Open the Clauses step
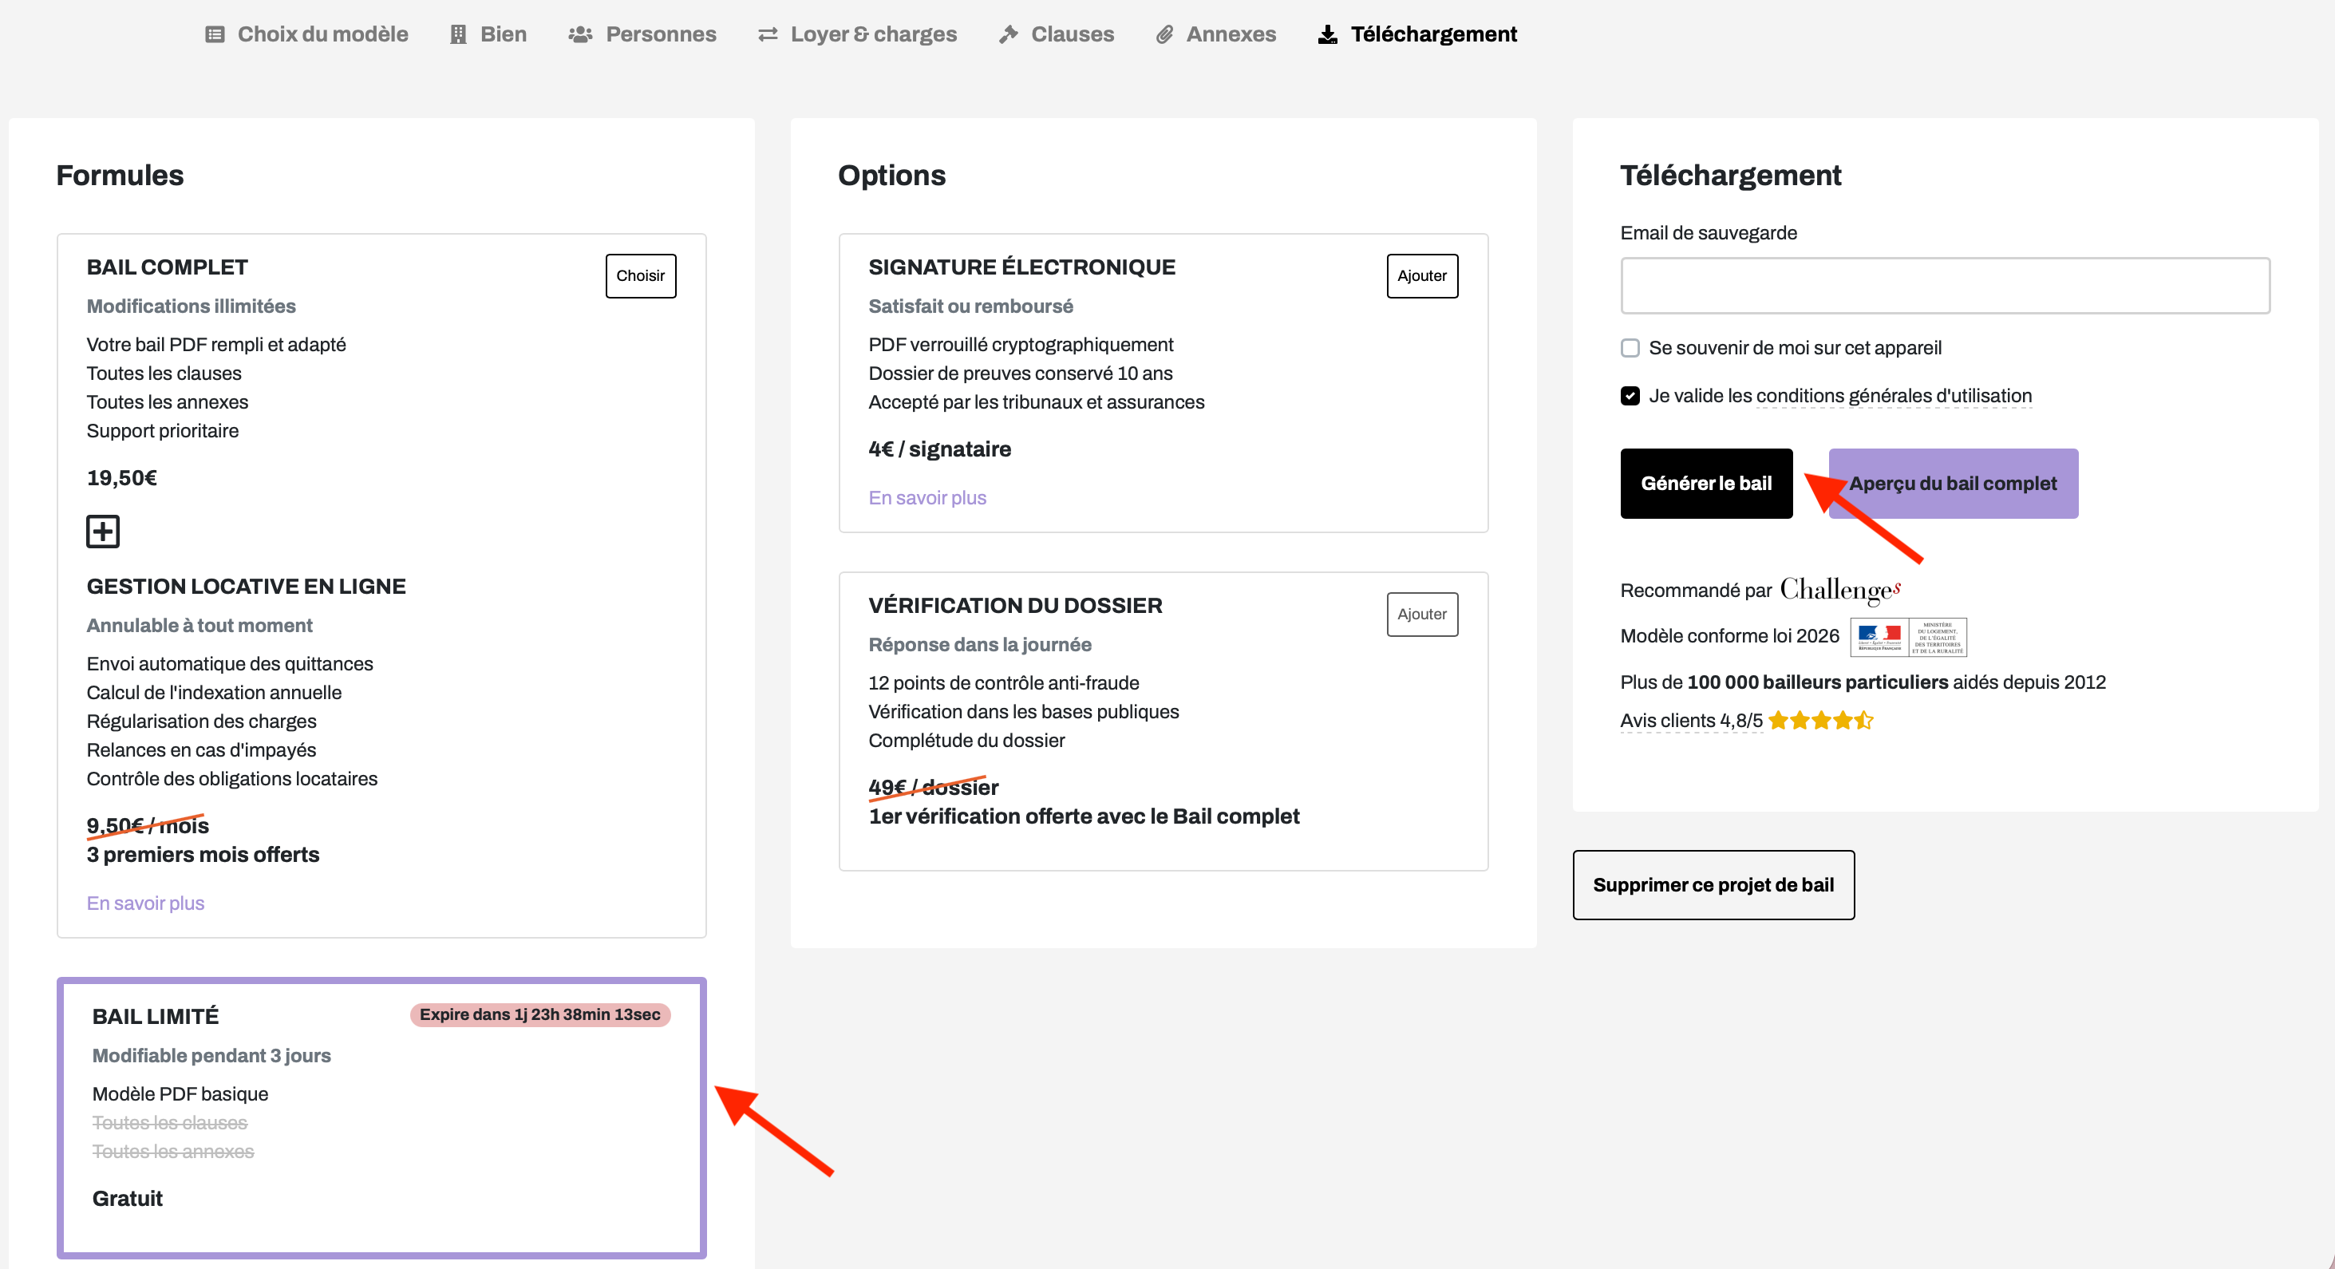Image resolution: width=2335 pixels, height=1269 pixels. pyautogui.click(x=1056, y=34)
